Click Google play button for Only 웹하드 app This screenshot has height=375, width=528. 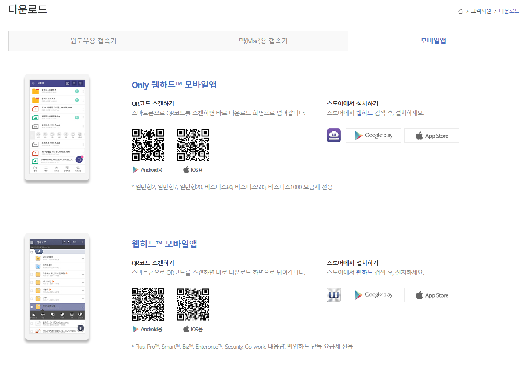[x=373, y=136]
